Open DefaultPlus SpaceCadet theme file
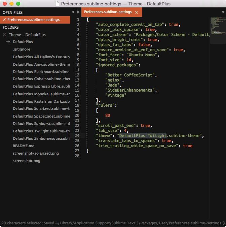This screenshot has height=227, width=226. point(41,116)
